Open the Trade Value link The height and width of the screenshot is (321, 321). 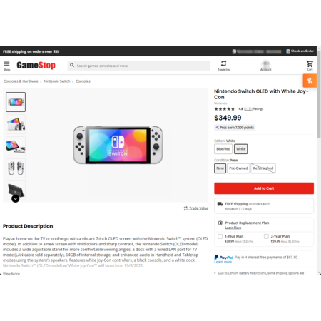(x=196, y=208)
